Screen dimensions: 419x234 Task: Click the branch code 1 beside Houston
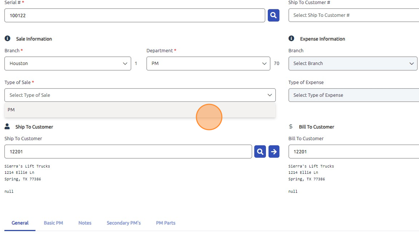pyautogui.click(x=136, y=63)
